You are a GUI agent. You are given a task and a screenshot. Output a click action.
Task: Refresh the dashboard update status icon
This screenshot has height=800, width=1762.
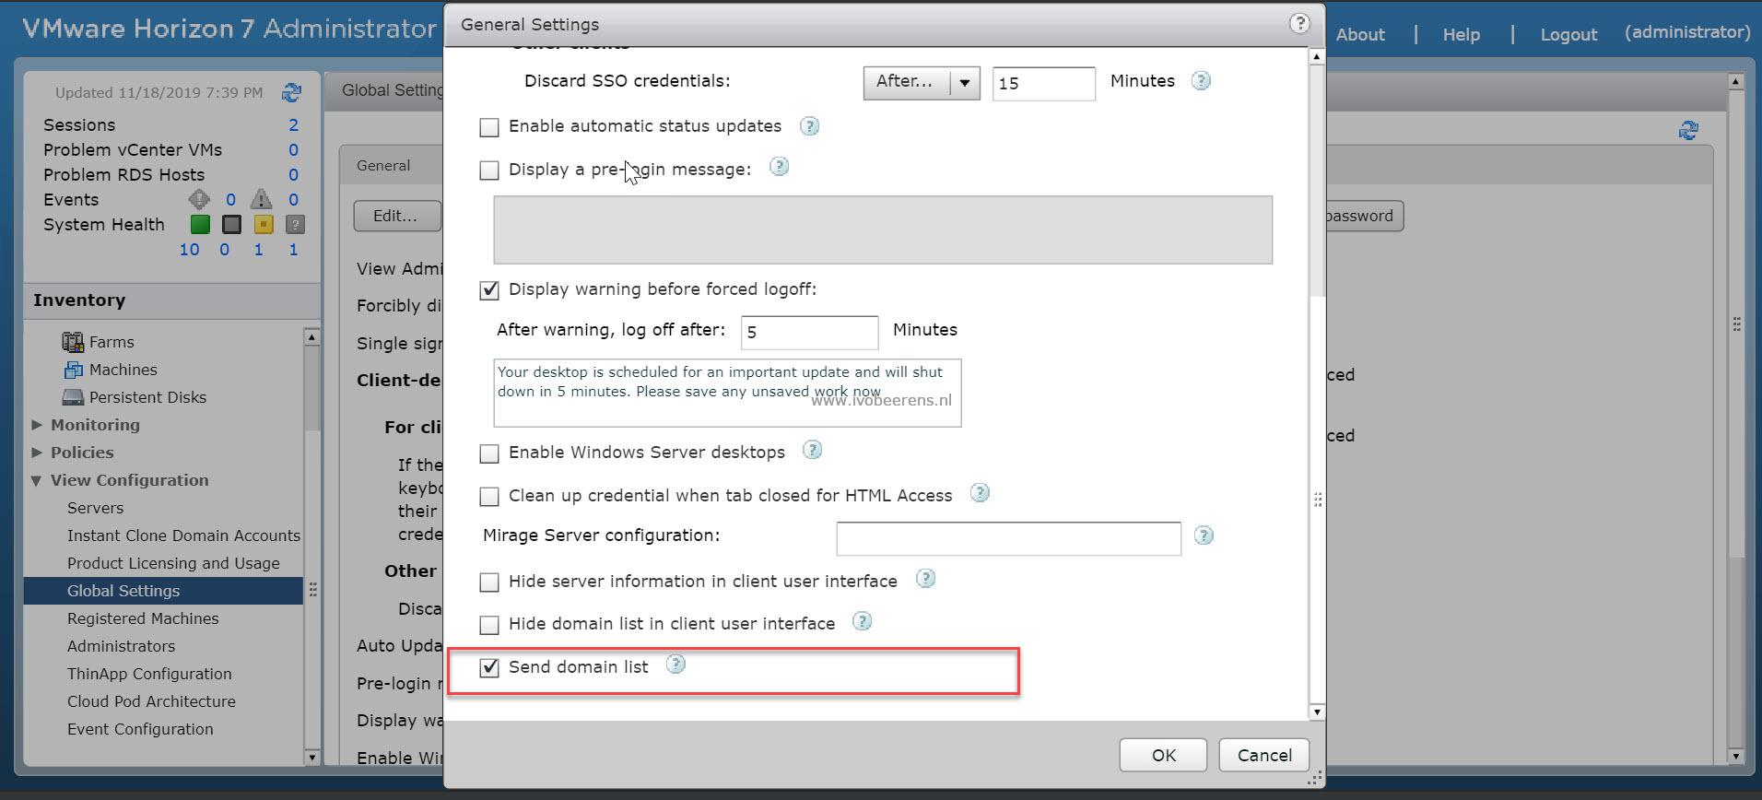pyautogui.click(x=291, y=92)
